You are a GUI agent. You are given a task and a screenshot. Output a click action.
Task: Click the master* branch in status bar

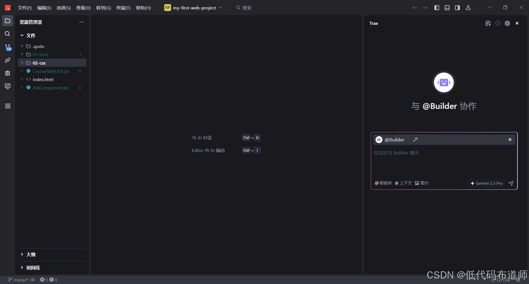click(x=18, y=280)
